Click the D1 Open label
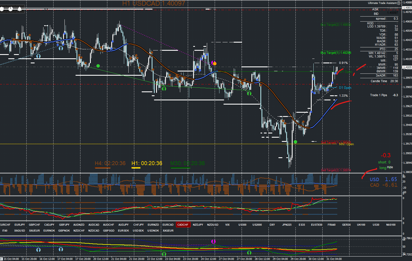Viewport: 412px width, 261px height. 345,88
